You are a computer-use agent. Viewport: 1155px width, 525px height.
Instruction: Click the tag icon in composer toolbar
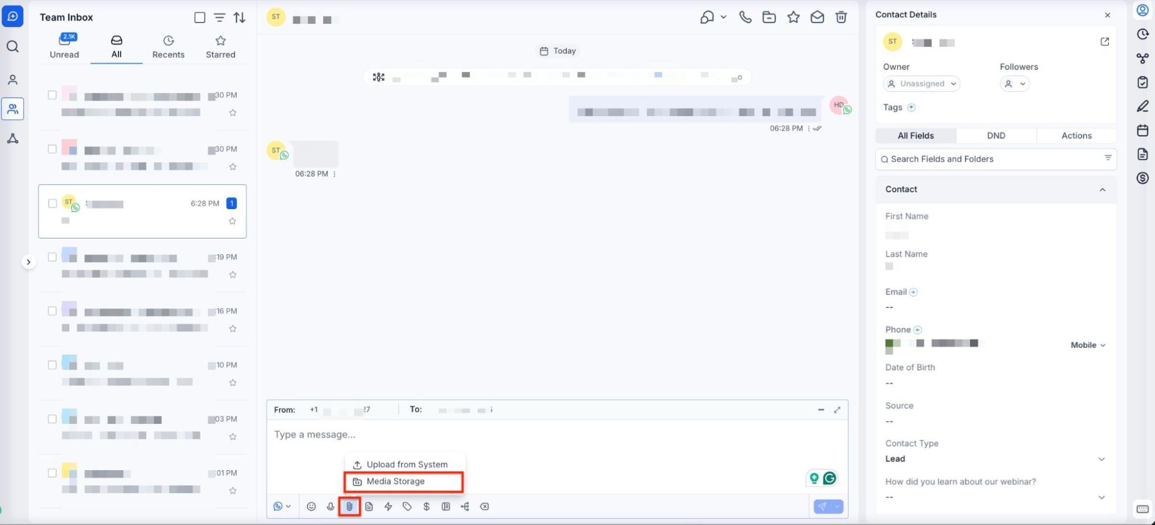407,507
